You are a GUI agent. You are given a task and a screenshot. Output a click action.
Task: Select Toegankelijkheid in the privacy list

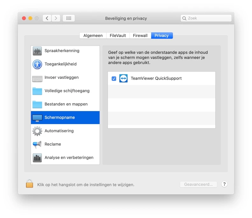tap(65, 64)
